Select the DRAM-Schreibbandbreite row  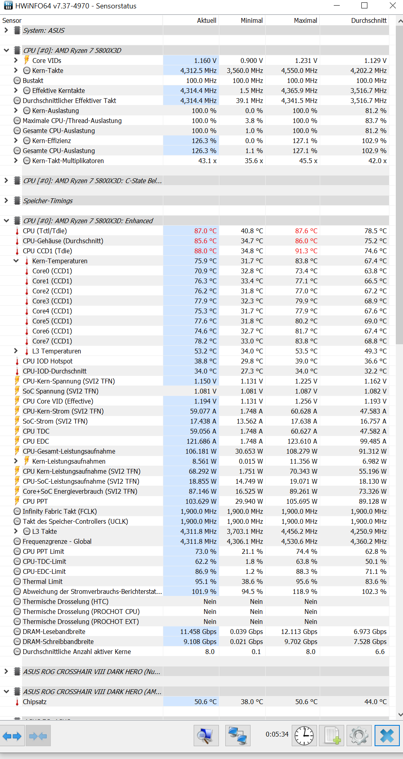(194, 642)
